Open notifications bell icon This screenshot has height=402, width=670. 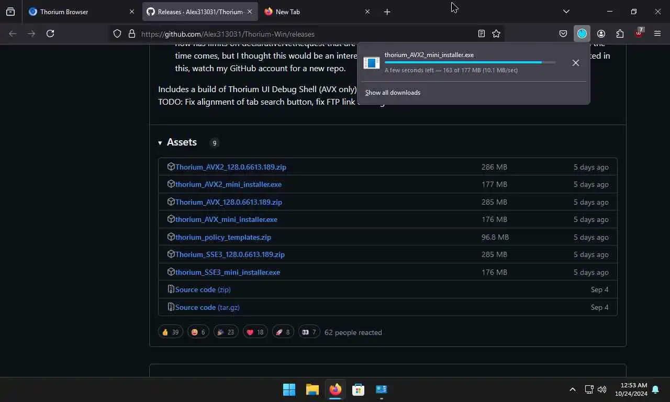[x=655, y=389]
